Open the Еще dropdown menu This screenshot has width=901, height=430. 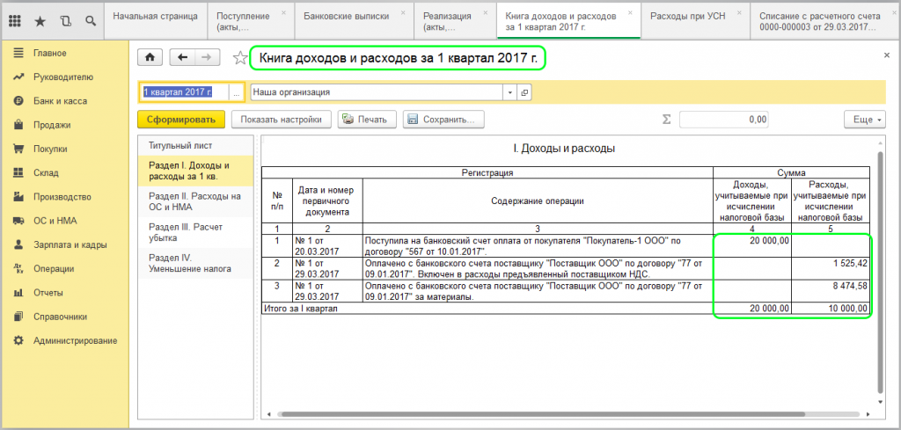863,120
